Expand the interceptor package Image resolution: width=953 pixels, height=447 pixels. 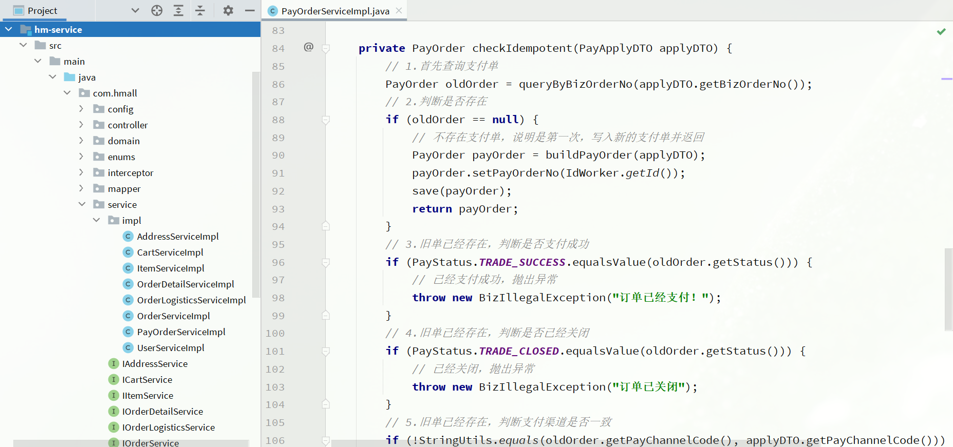81,172
